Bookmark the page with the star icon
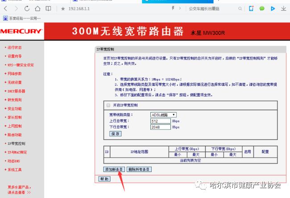This screenshot has height=198, width=290. click(63, 8)
